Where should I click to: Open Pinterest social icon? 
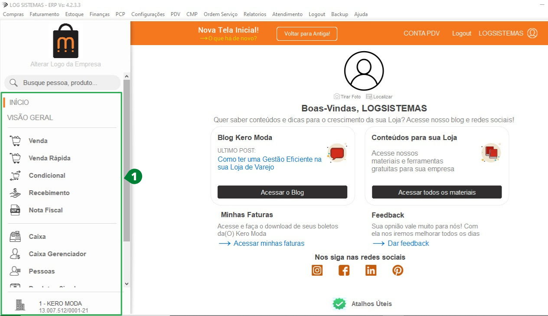tap(398, 270)
